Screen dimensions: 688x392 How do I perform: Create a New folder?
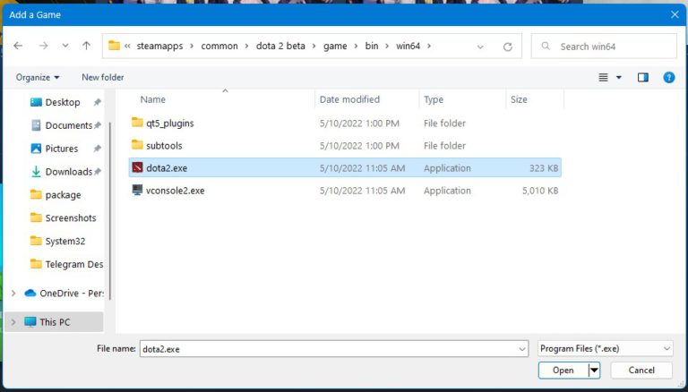103,77
